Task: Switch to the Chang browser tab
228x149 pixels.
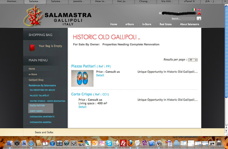Action: pos(144,1)
